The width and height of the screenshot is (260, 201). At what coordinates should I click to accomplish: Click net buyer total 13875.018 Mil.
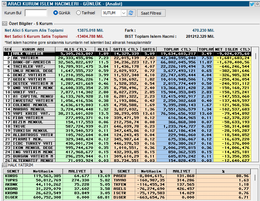(90, 30)
